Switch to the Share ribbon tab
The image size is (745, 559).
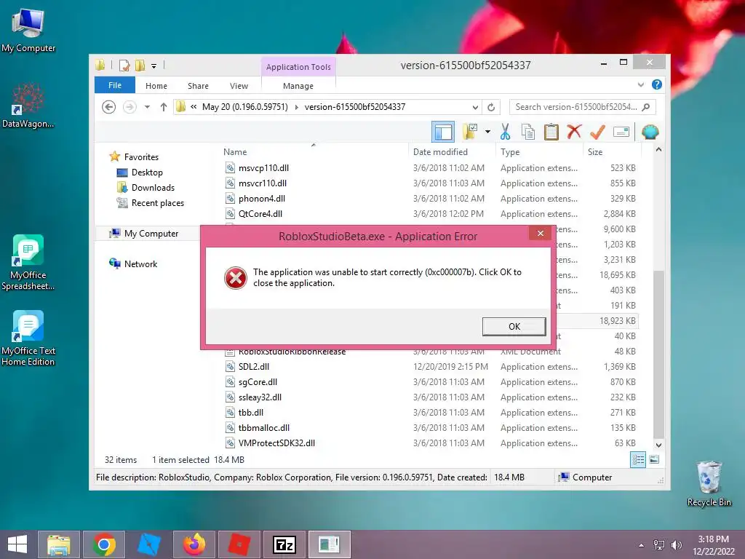[198, 86]
